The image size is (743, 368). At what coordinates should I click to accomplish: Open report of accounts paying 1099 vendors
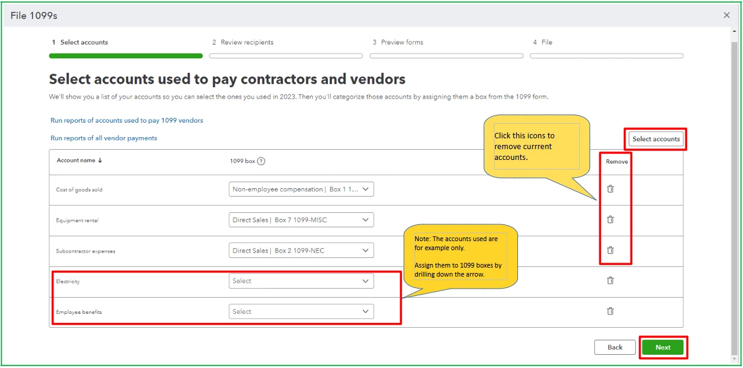coord(127,120)
